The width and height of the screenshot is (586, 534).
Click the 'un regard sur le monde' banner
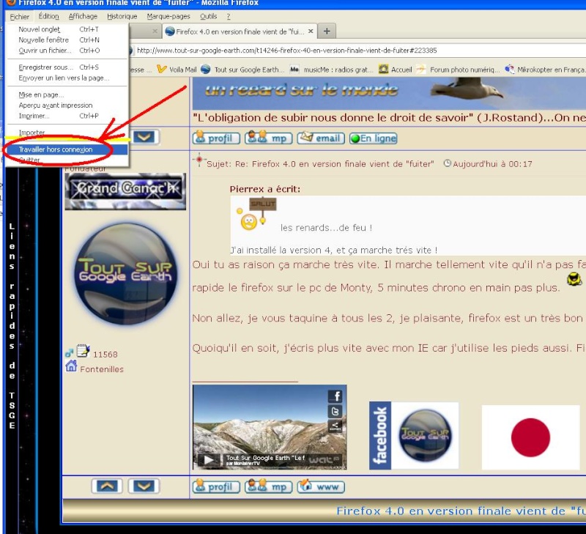tap(389, 94)
